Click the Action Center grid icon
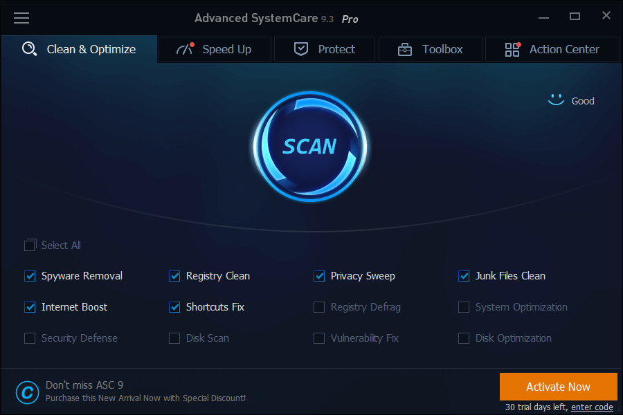 (512, 49)
